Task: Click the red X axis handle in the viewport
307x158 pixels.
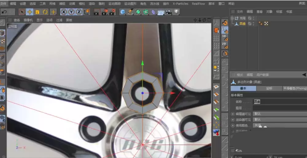Action: click(173, 93)
